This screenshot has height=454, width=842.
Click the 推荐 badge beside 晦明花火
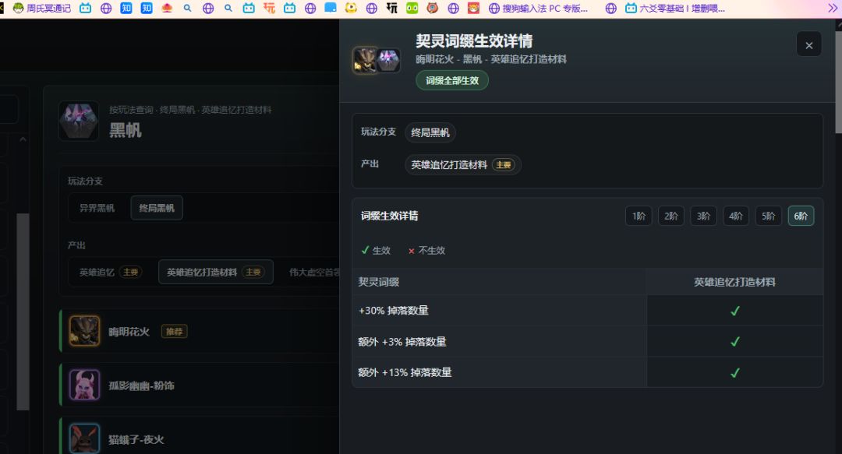[x=175, y=332]
